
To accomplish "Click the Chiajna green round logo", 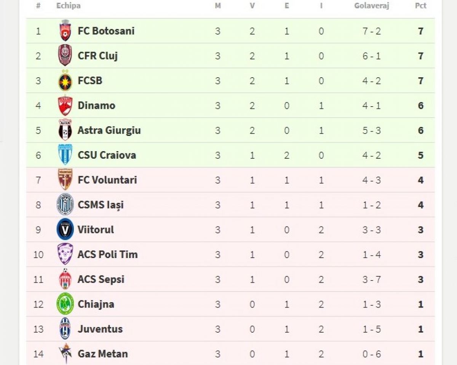I will click(65, 304).
